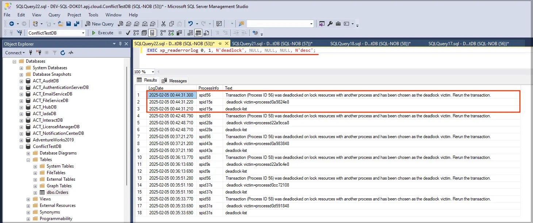Click the Save All icon
Screen dimensions: 533x223
(77, 24)
